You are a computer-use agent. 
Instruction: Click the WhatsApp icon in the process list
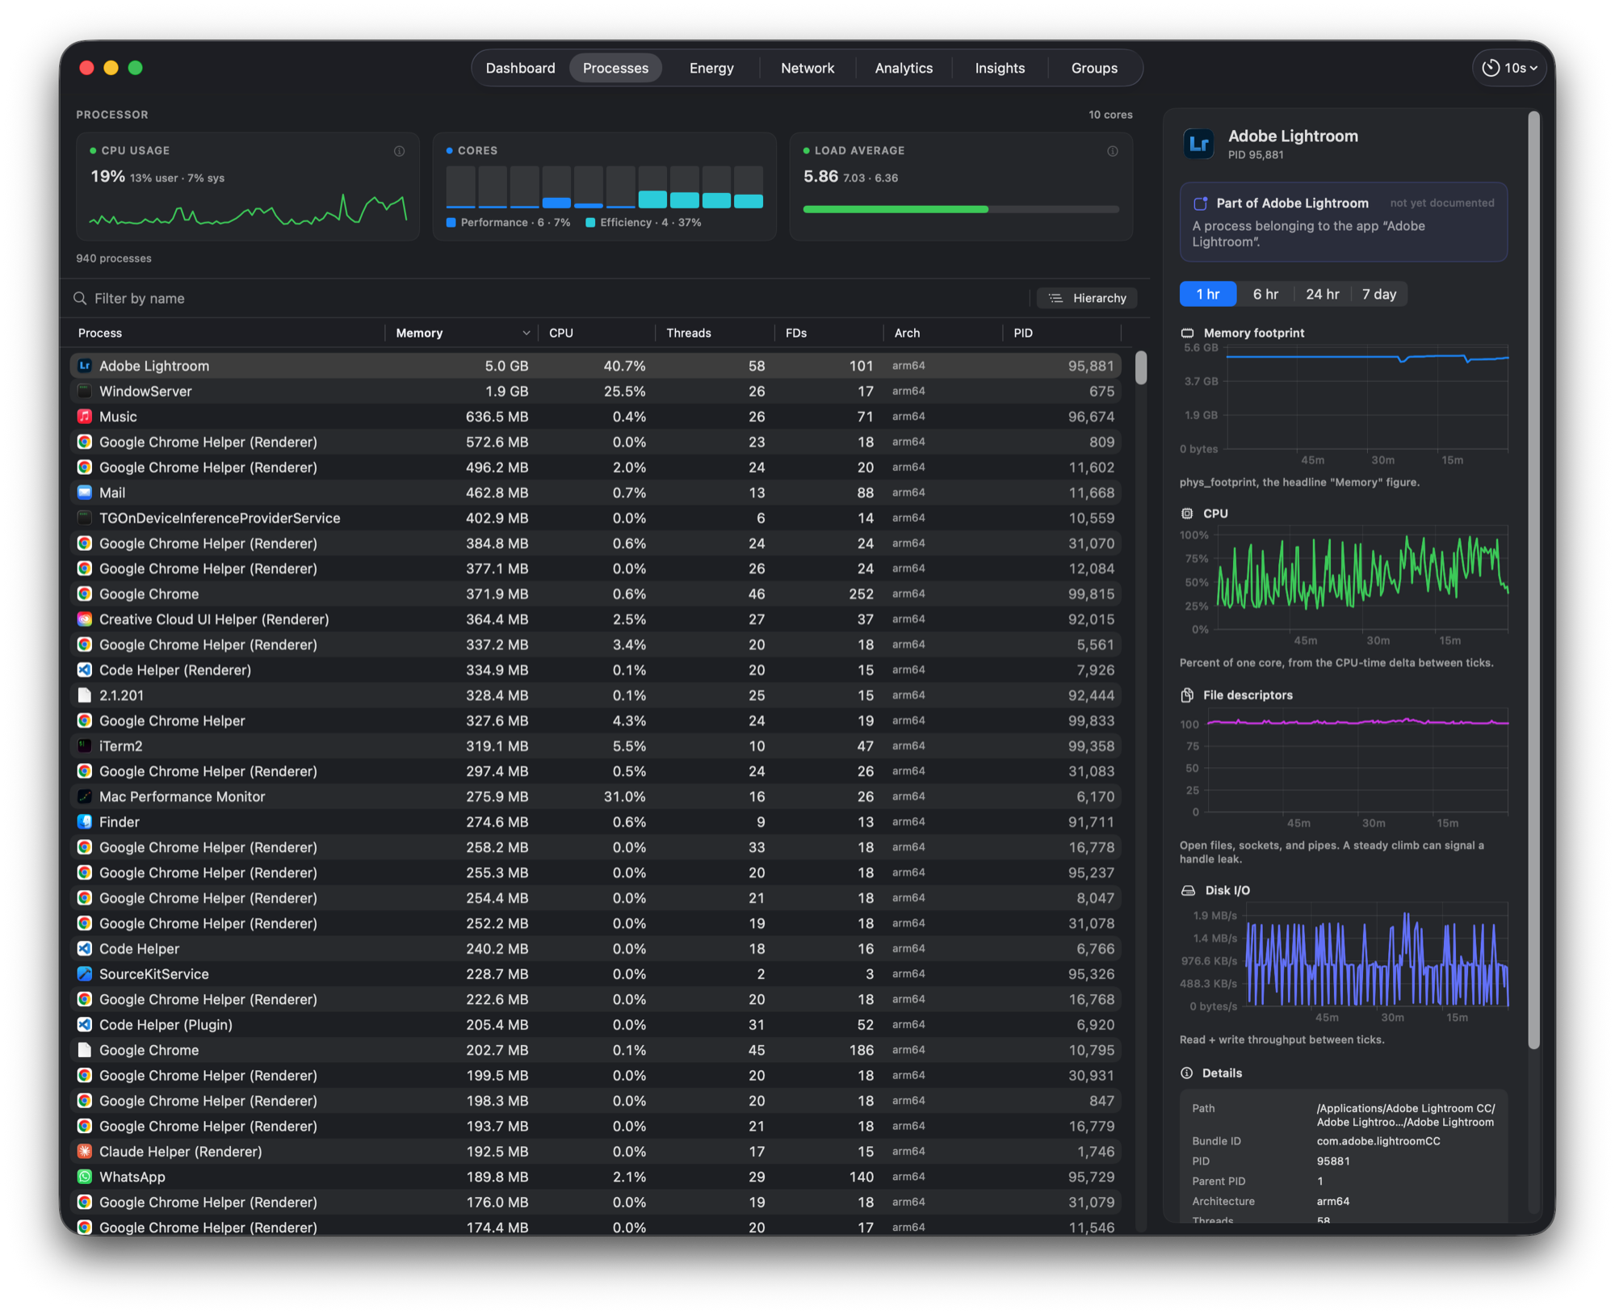[x=84, y=1177]
